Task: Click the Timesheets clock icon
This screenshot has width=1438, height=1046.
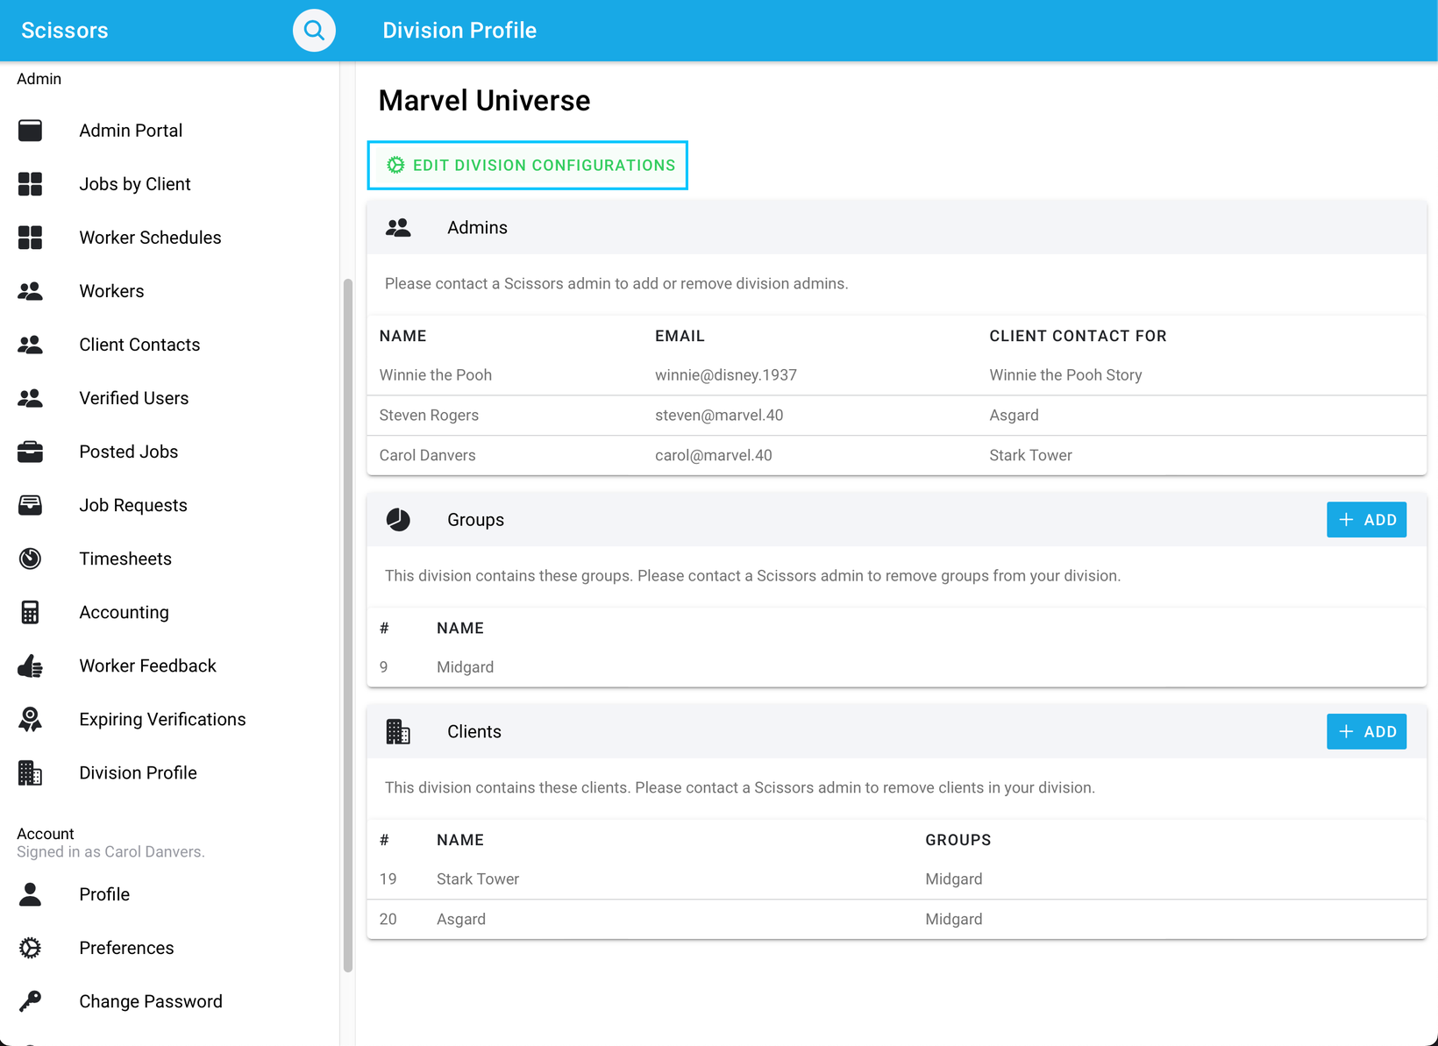Action: pos(30,559)
